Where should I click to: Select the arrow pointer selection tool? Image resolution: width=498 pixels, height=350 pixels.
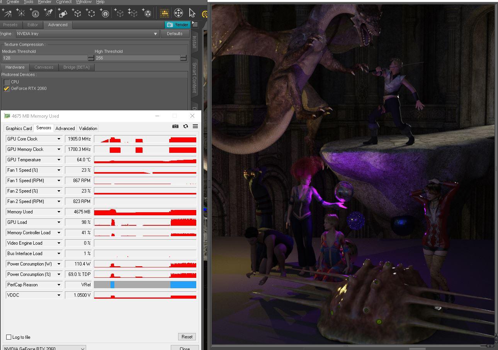pyautogui.click(x=192, y=13)
